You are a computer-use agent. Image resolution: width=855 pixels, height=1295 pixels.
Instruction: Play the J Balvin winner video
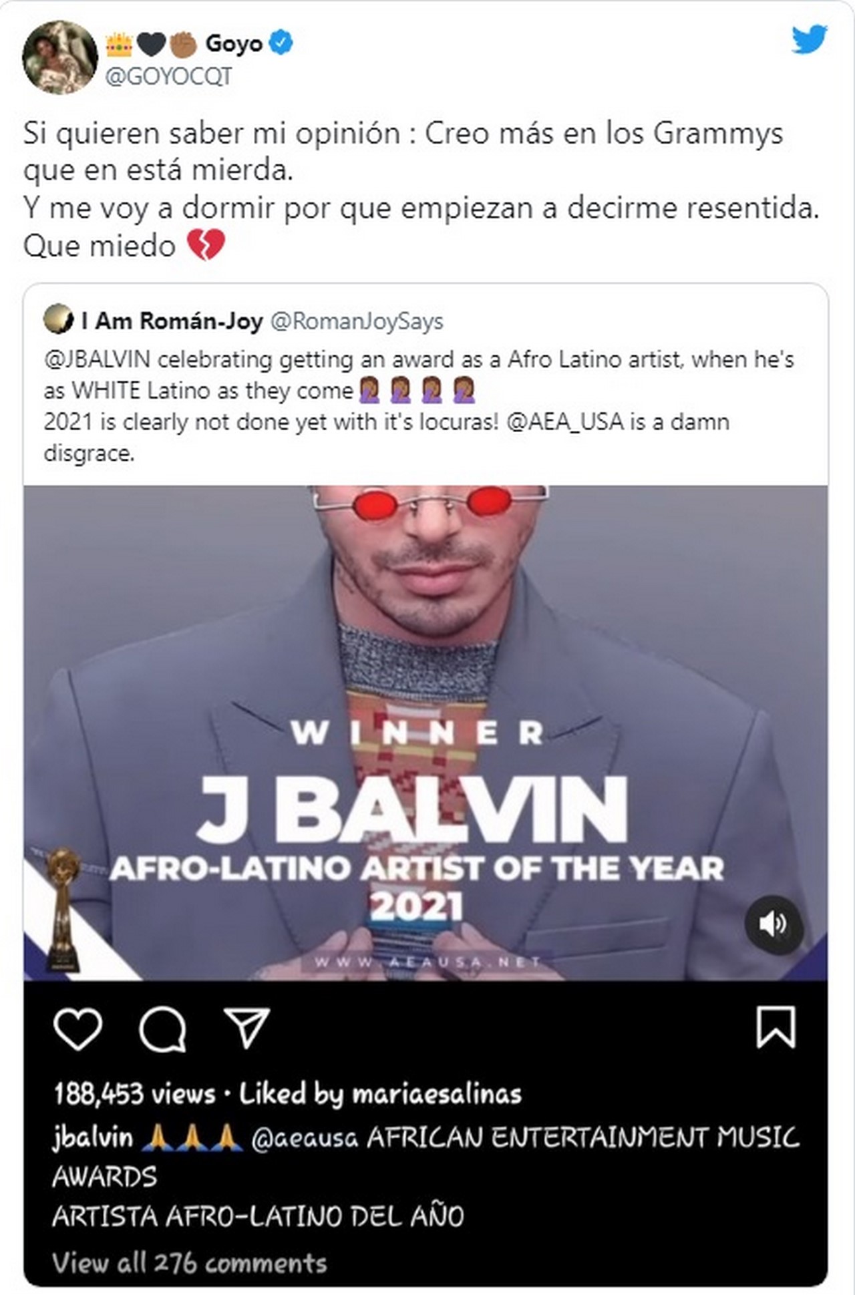[425, 733]
